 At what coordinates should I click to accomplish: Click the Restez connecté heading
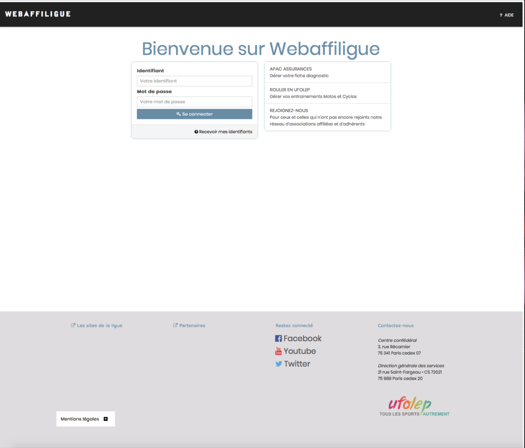point(294,325)
